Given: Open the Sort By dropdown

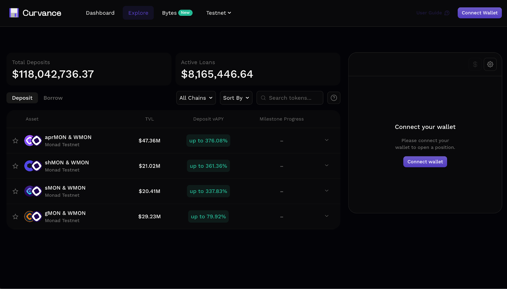Looking at the screenshot, I should click(x=236, y=98).
